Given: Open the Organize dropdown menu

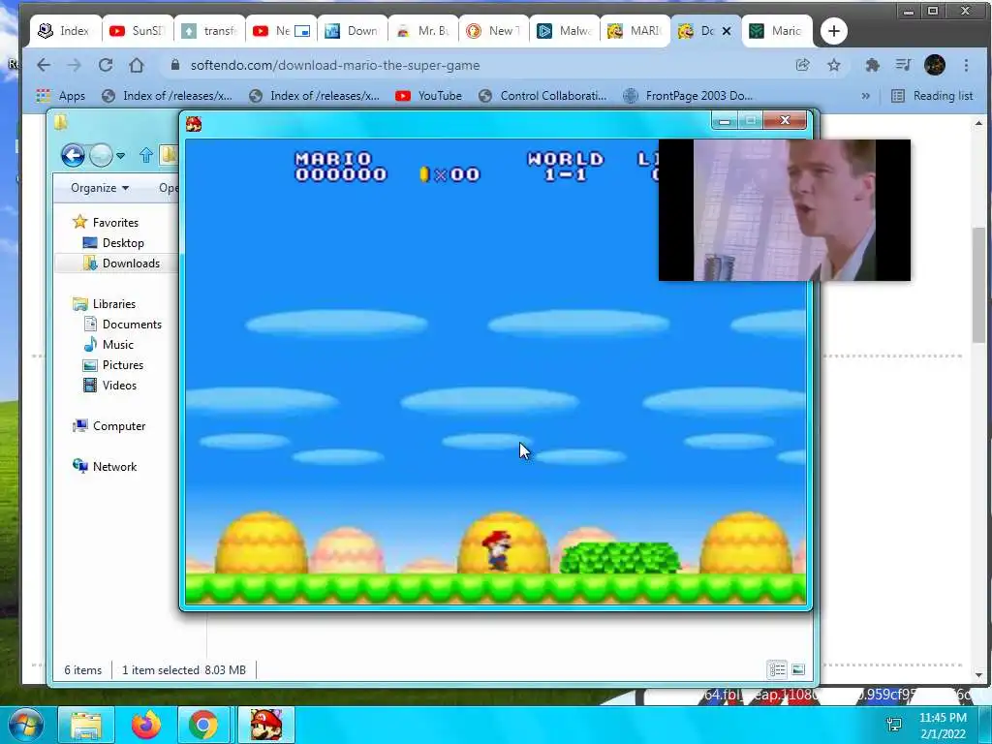Looking at the screenshot, I should (100, 188).
